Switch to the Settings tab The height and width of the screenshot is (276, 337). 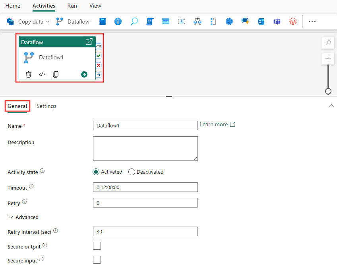tap(46, 106)
